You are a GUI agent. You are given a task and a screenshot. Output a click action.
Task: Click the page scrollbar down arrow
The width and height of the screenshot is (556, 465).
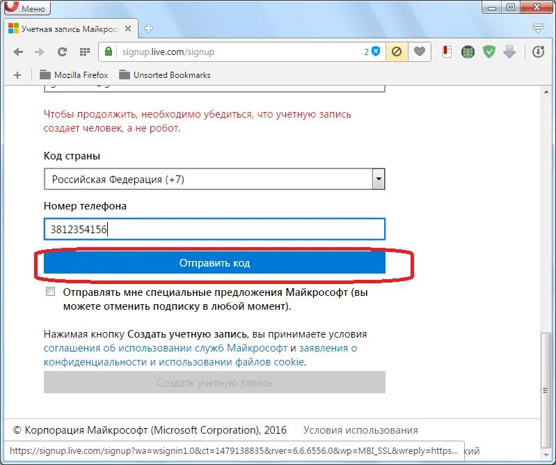coord(546,454)
